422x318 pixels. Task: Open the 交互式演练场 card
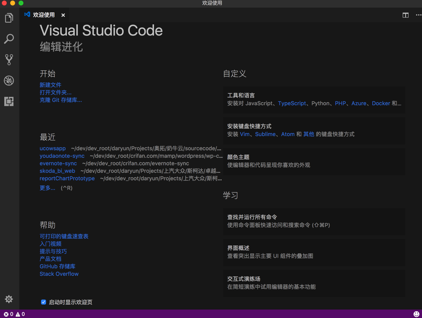tap(314, 283)
